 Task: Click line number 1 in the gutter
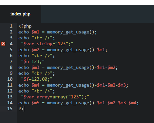point(11,26)
